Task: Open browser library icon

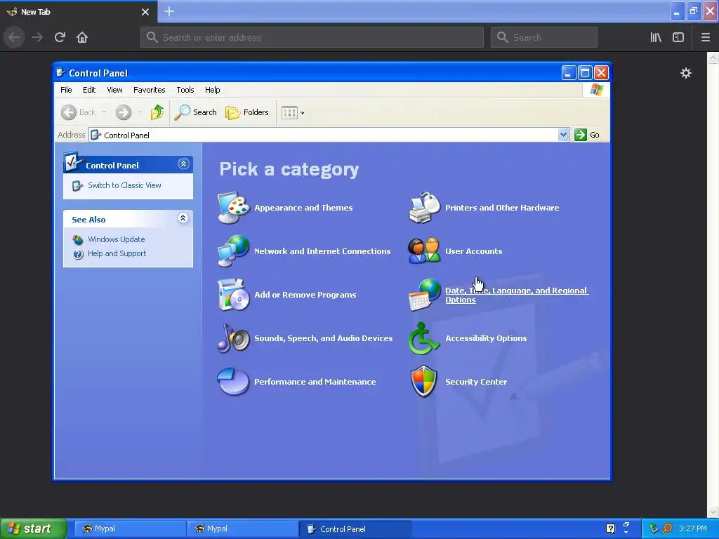Action: (656, 37)
